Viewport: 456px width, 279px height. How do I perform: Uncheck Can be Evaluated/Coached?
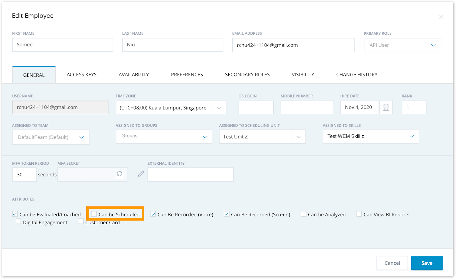click(15, 214)
